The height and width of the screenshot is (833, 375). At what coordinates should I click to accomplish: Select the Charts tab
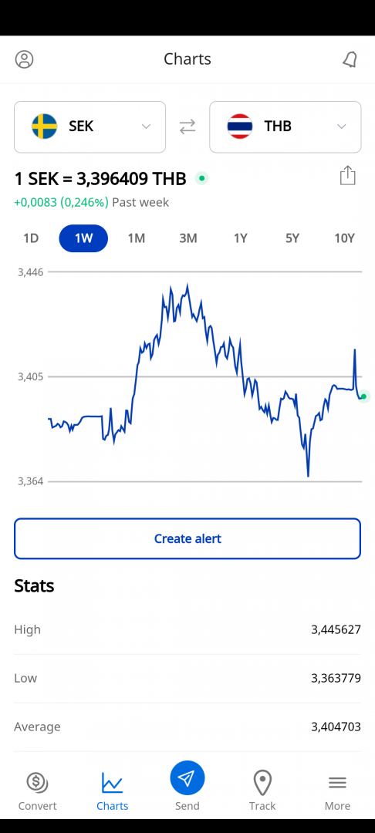[113, 791]
